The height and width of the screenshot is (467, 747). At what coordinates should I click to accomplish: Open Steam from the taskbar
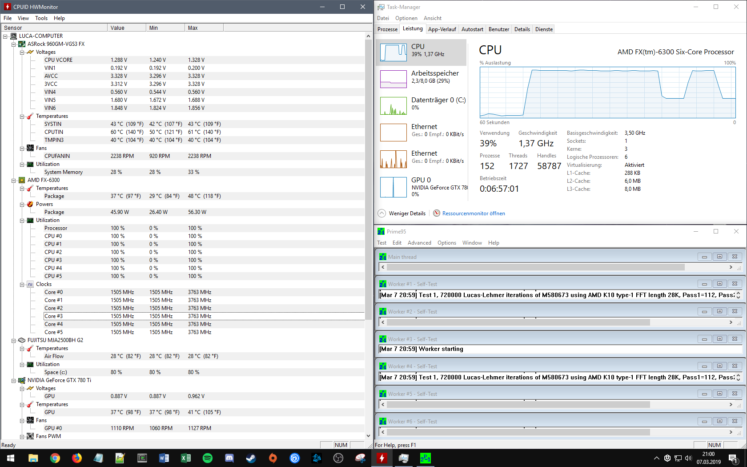(251, 458)
